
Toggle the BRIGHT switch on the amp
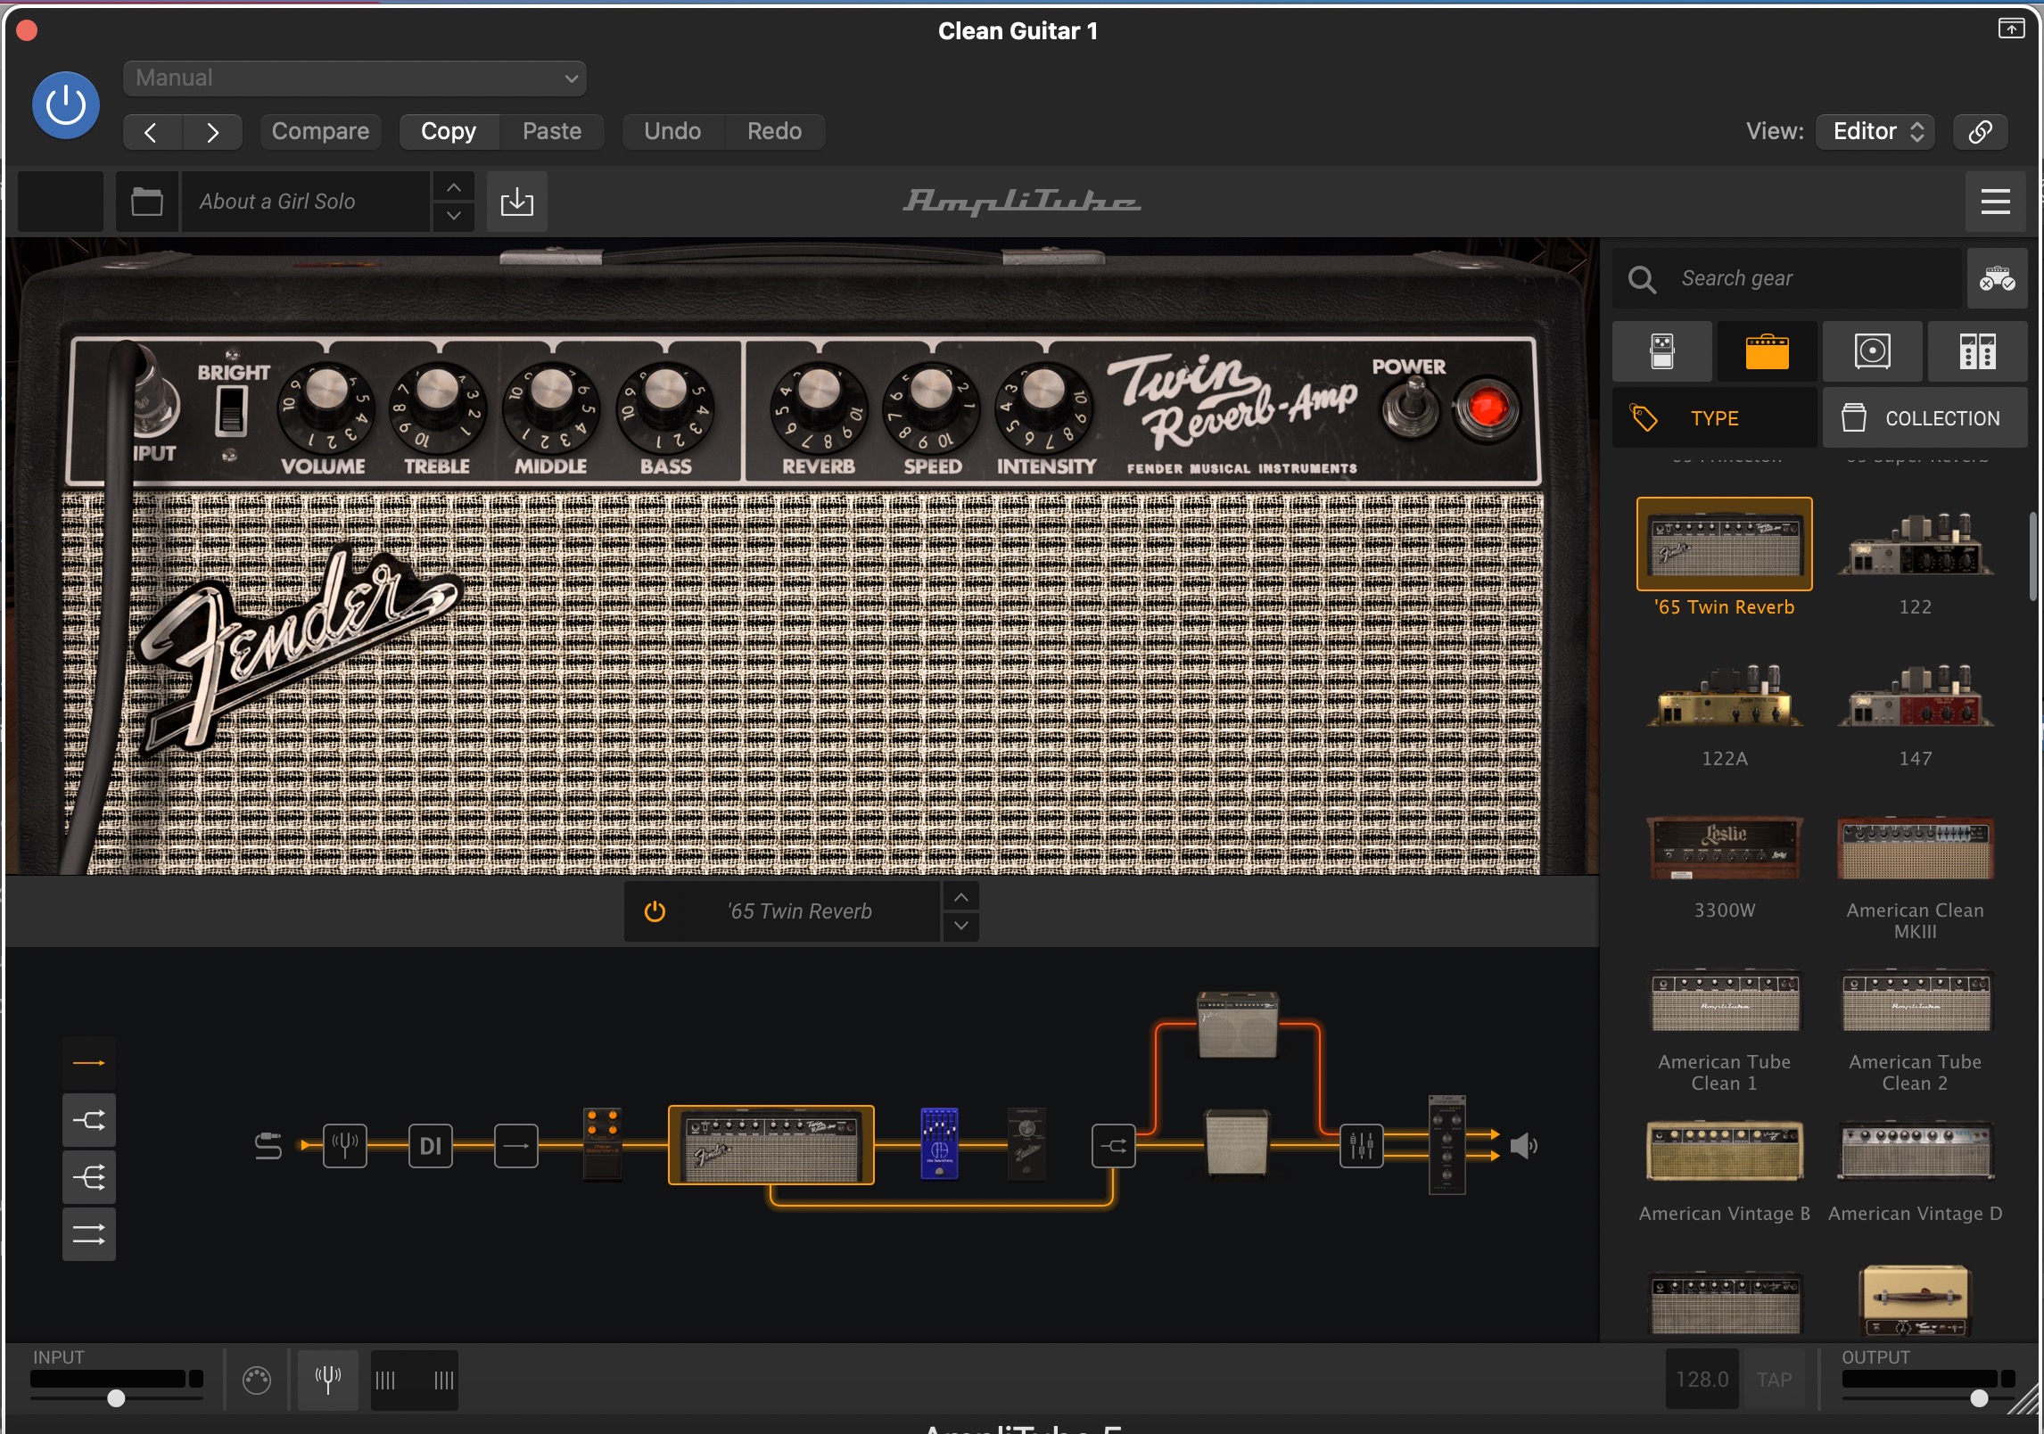[x=232, y=410]
